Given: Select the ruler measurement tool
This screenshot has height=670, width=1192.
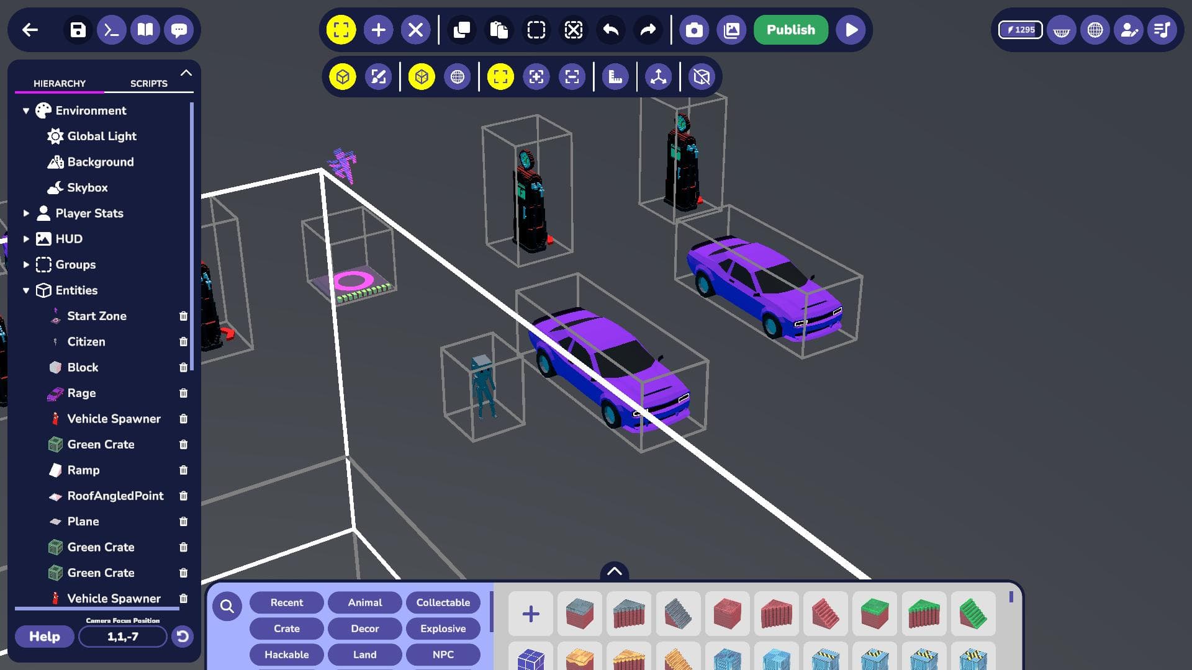Looking at the screenshot, I should (x=615, y=77).
